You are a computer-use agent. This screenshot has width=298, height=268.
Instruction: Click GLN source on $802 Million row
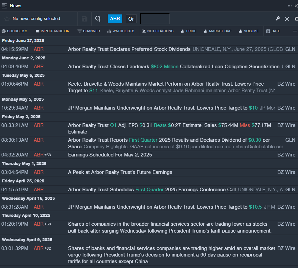tap(290, 67)
